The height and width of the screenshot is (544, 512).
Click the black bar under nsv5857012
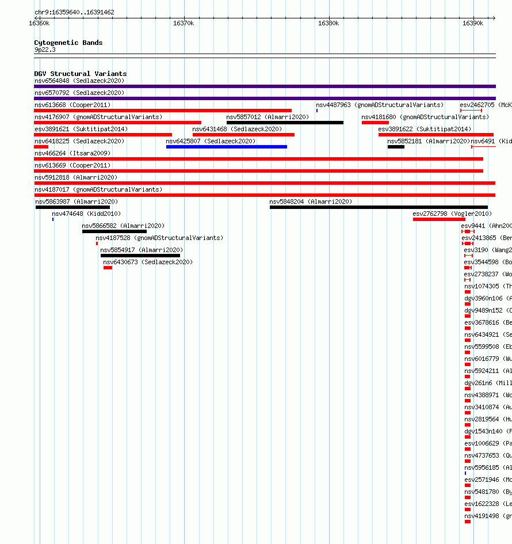click(x=285, y=123)
